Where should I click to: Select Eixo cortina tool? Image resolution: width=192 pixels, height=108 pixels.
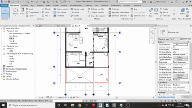tap(60, 12)
